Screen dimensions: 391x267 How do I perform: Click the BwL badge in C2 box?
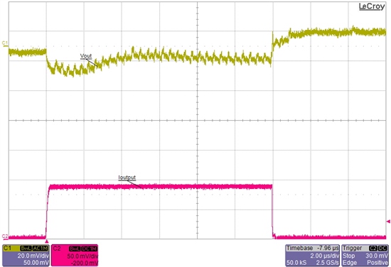(x=75, y=249)
